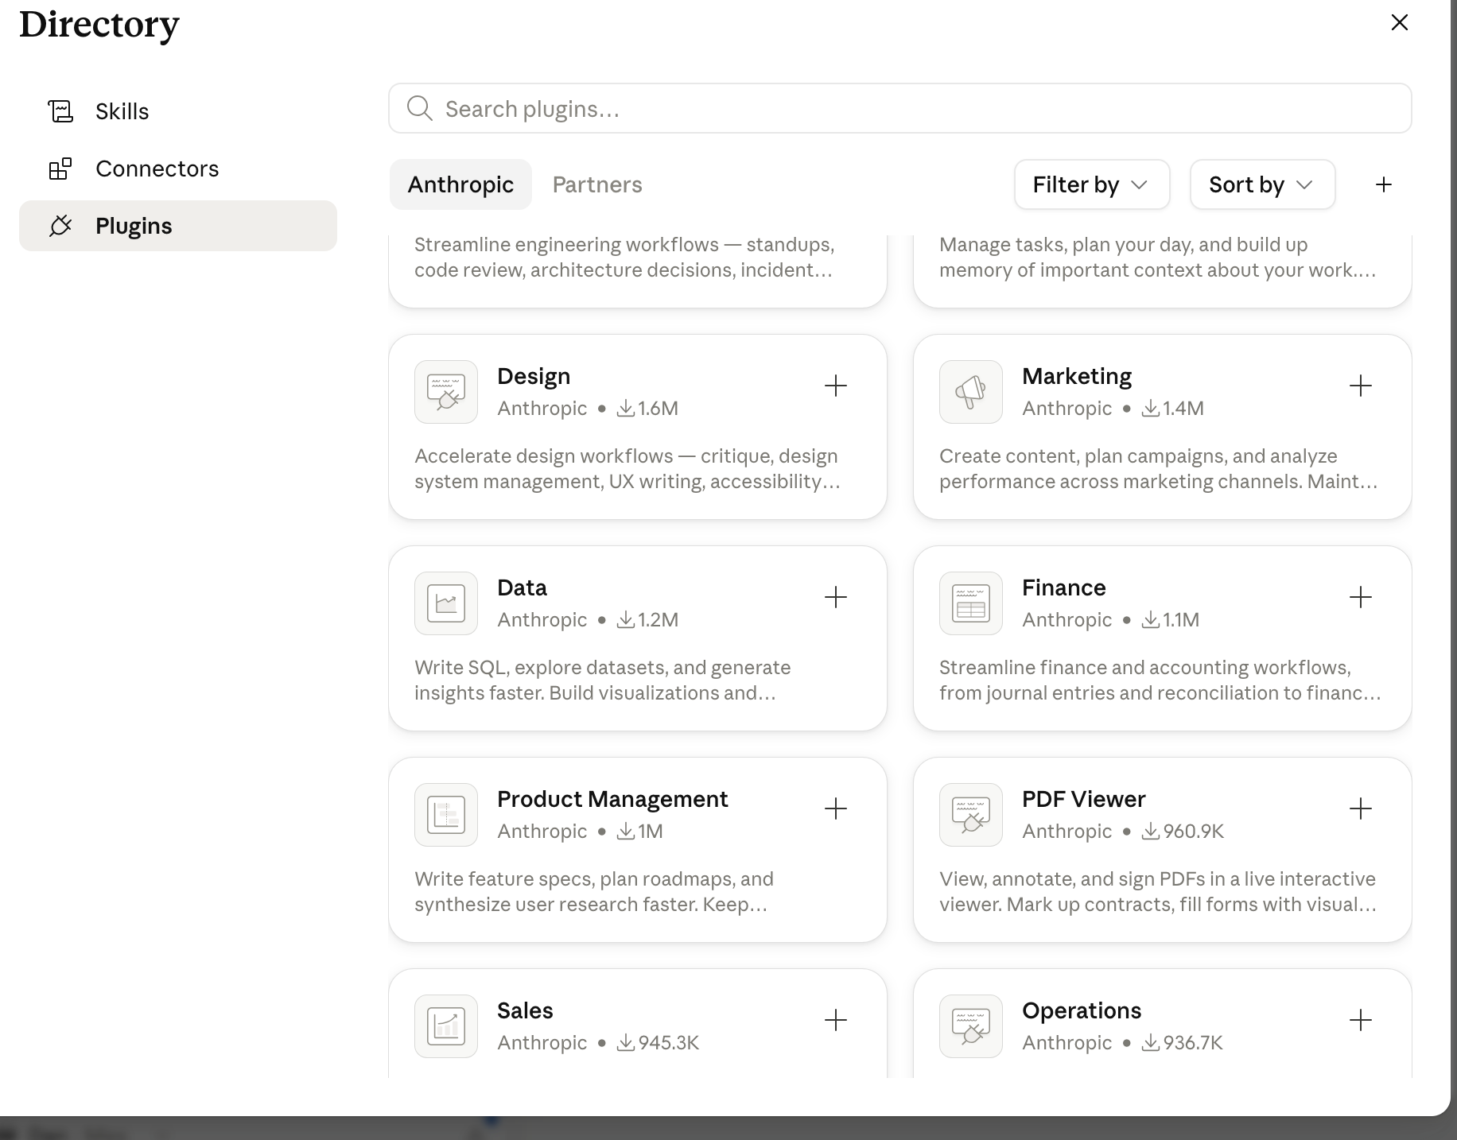Select Plugins in the sidebar
The width and height of the screenshot is (1457, 1140).
coord(178,226)
